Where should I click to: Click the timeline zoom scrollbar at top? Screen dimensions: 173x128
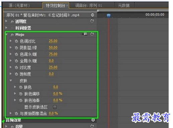point(133,11)
